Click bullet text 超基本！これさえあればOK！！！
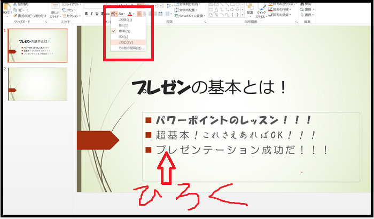The width and height of the screenshot is (374, 219). tap(236, 135)
